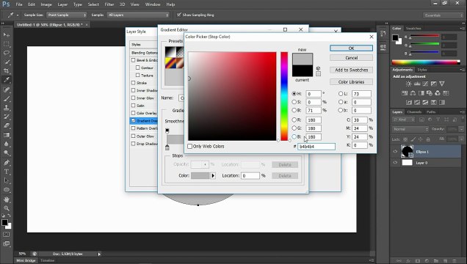Open the Sample Size dropdown
This screenshot has width=467, height=264.
[67, 15]
